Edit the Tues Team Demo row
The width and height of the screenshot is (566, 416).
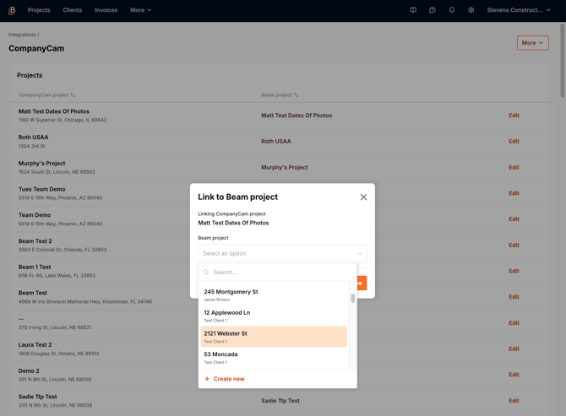coord(514,193)
